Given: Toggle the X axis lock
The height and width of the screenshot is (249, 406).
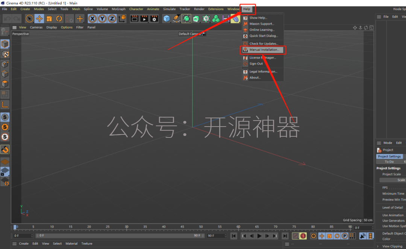Looking at the screenshot, I should point(92,19).
